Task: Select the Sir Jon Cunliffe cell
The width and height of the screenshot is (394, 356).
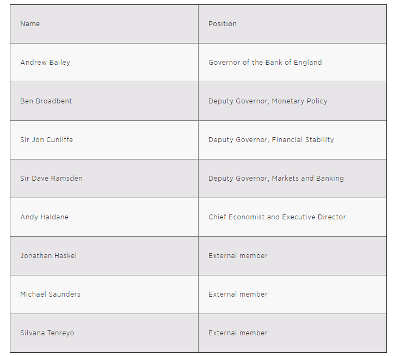Action: coord(47,140)
